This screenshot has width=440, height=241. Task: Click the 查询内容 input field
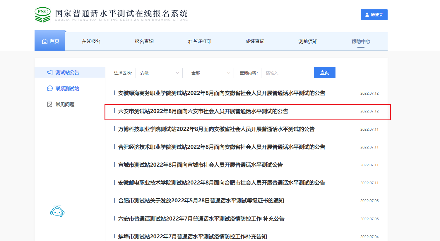(285, 73)
